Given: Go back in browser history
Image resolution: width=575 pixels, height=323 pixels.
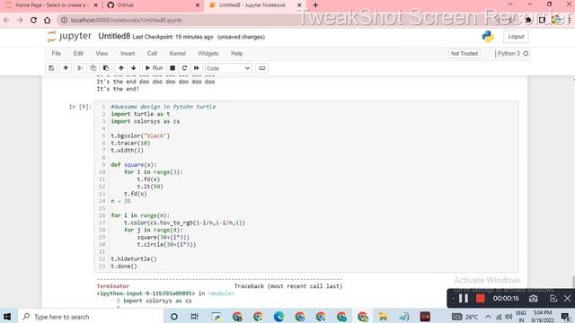Looking at the screenshot, I should point(6,20).
